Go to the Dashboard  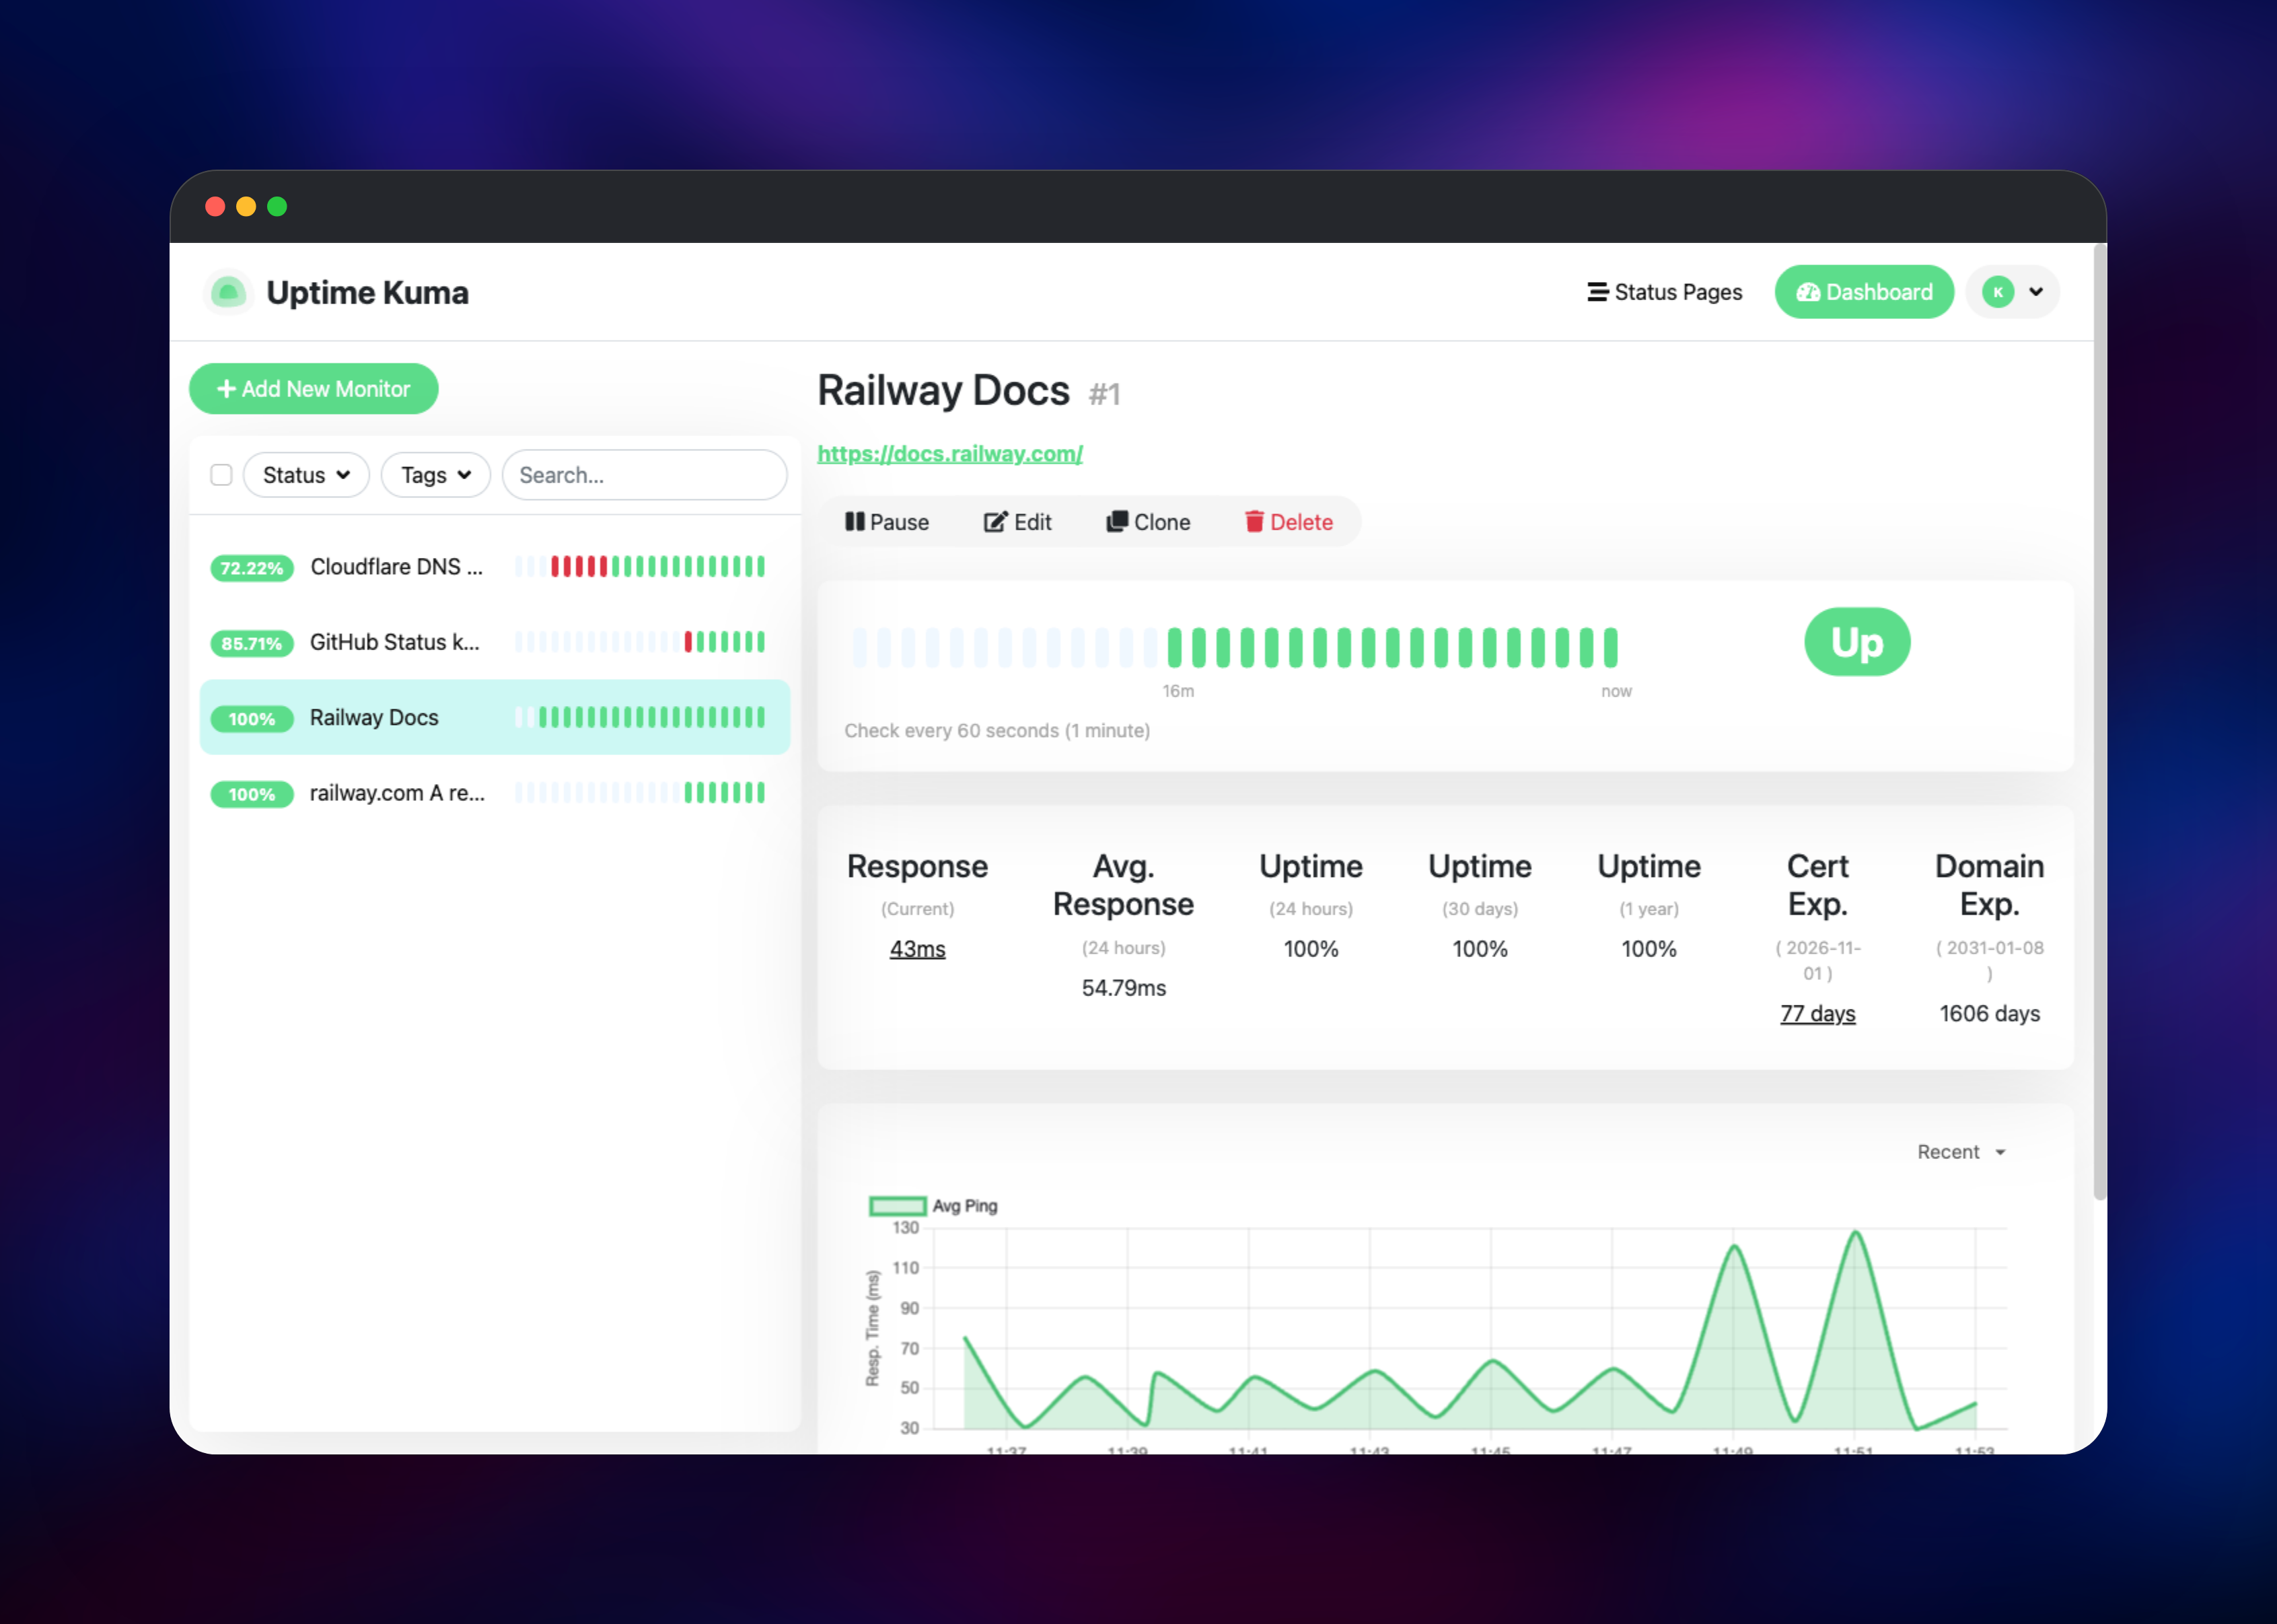(1863, 292)
